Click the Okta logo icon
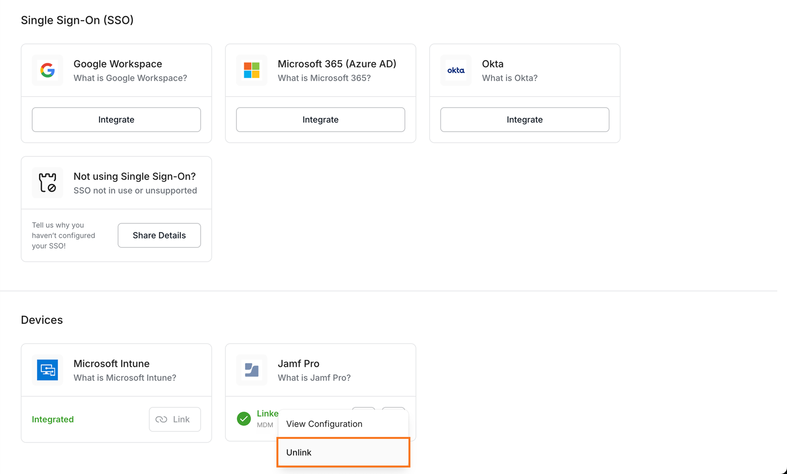Image resolution: width=787 pixels, height=474 pixels. click(x=456, y=70)
